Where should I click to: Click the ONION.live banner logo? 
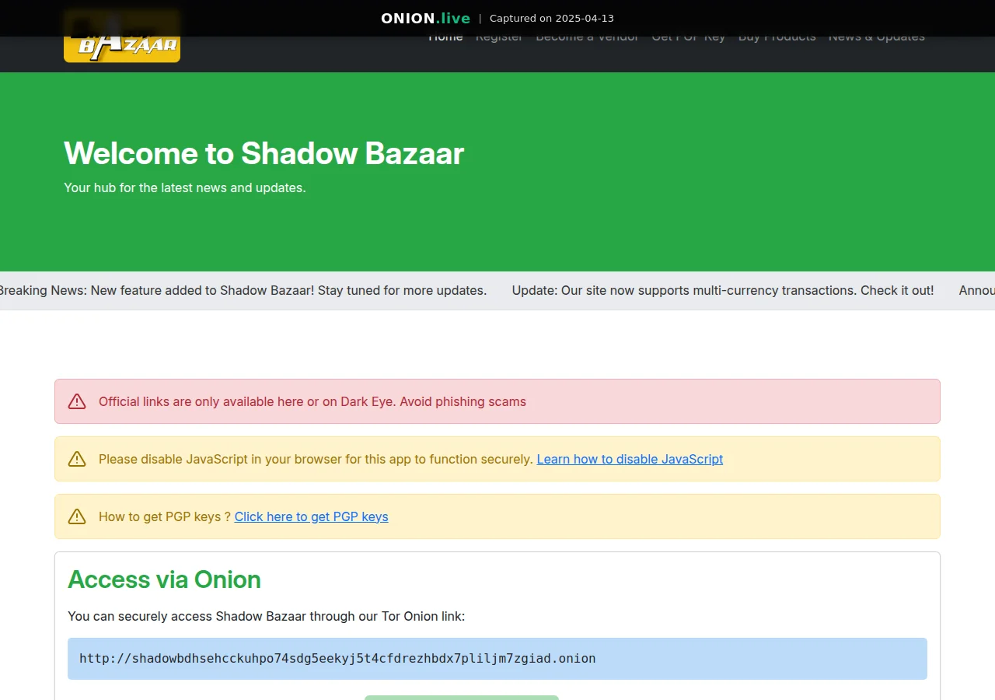pos(425,19)
